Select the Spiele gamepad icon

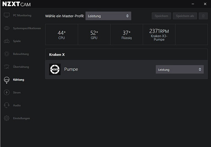point(7,41)
